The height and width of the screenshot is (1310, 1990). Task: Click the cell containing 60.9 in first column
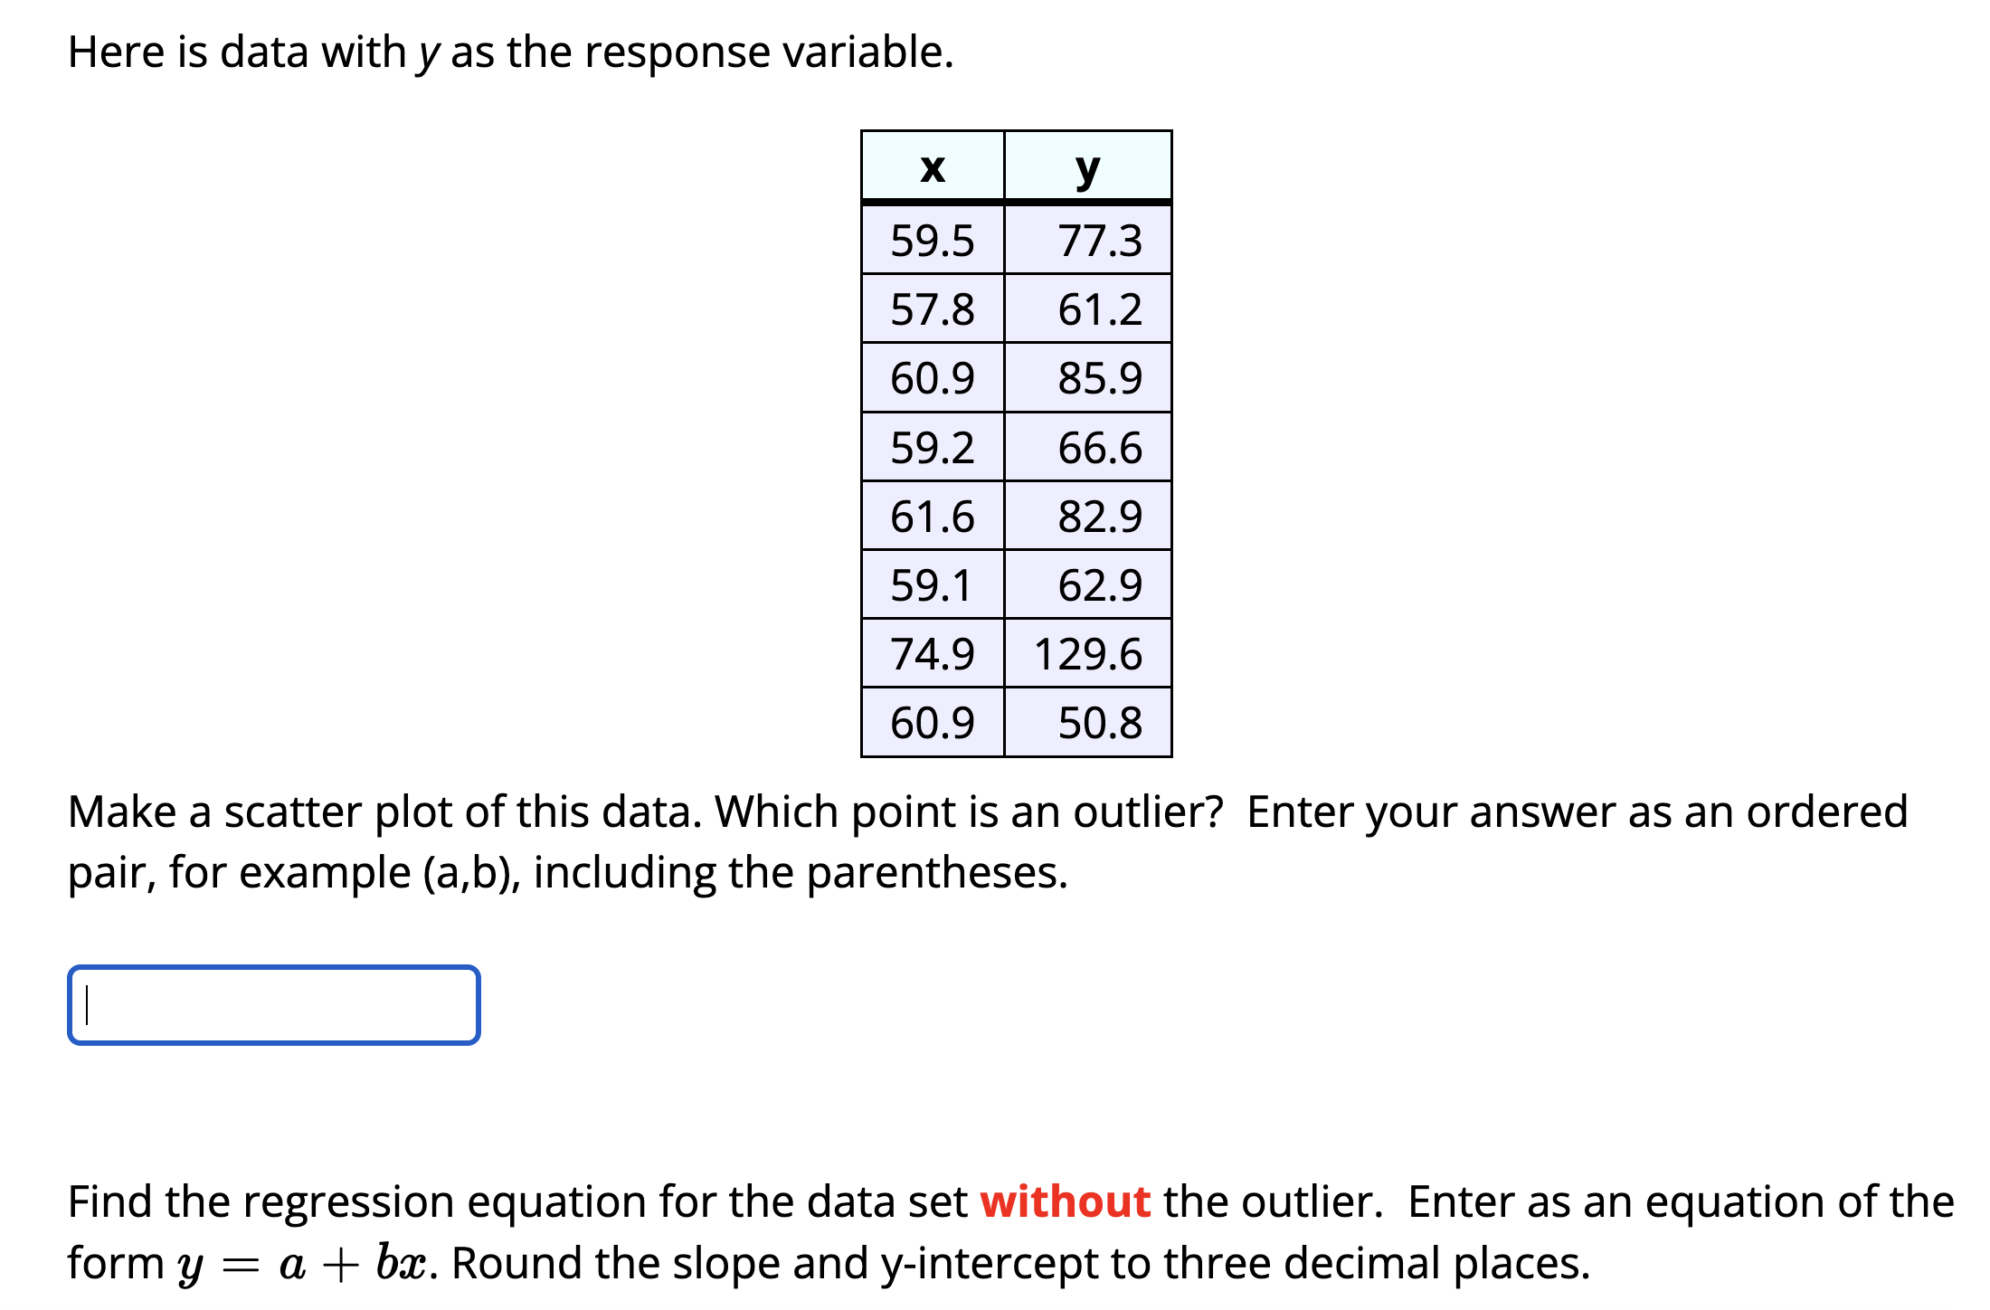coord(932,378)
